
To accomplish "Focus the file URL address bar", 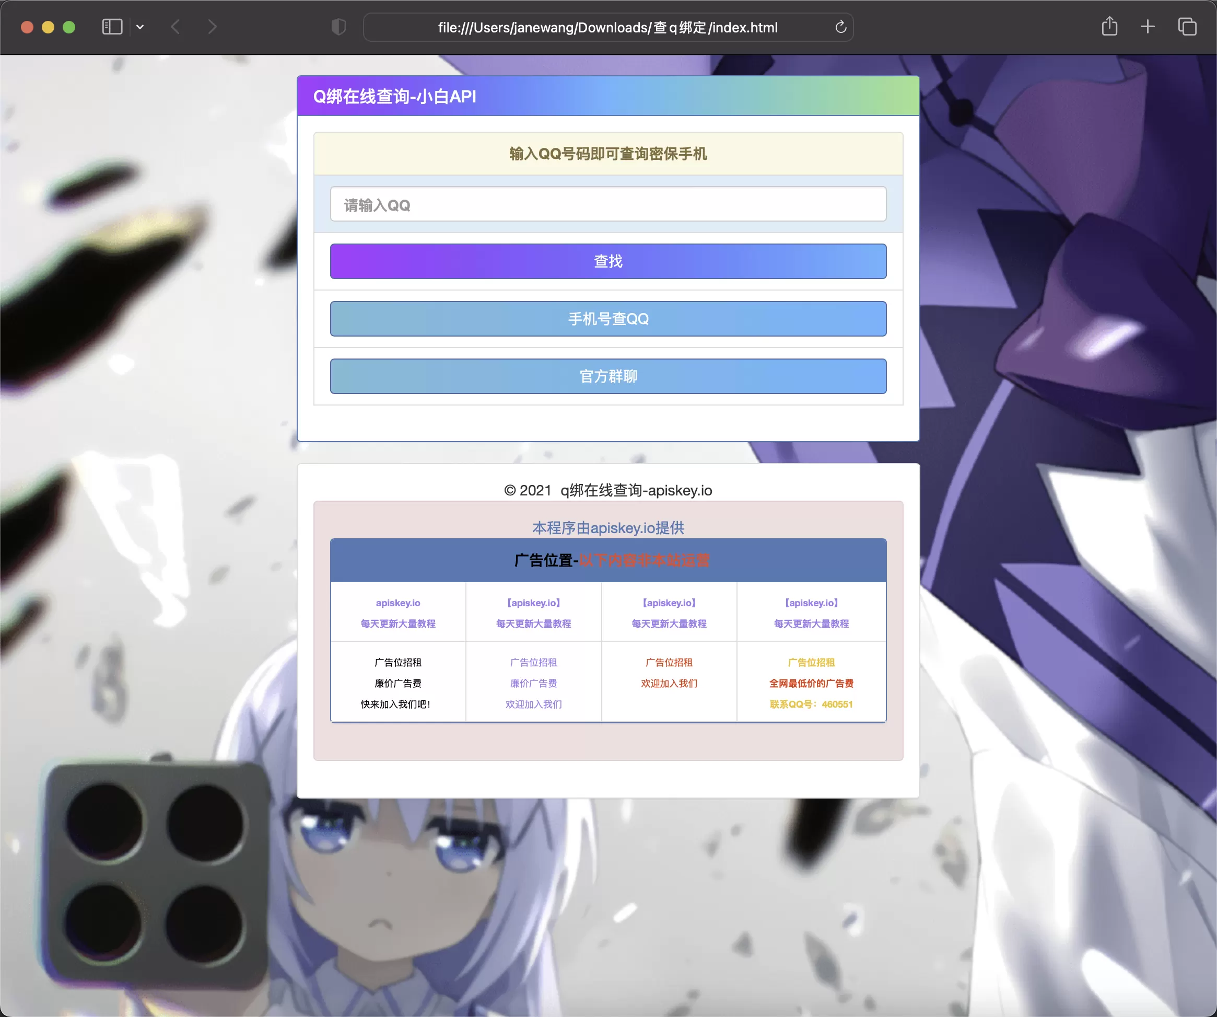I will [607, 27].
